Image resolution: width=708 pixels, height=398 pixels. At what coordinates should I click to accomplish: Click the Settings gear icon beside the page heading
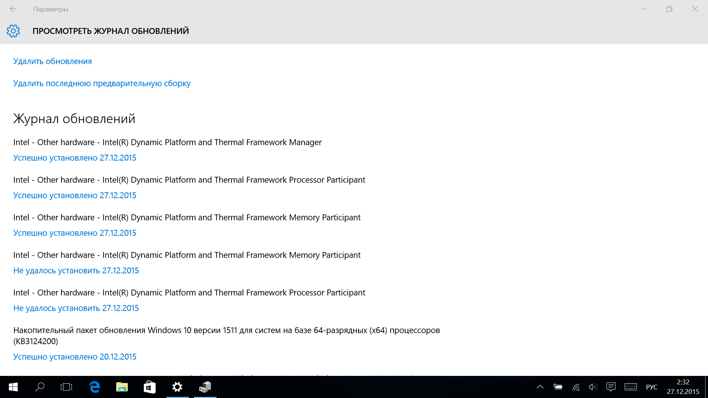tap(13, 31)
